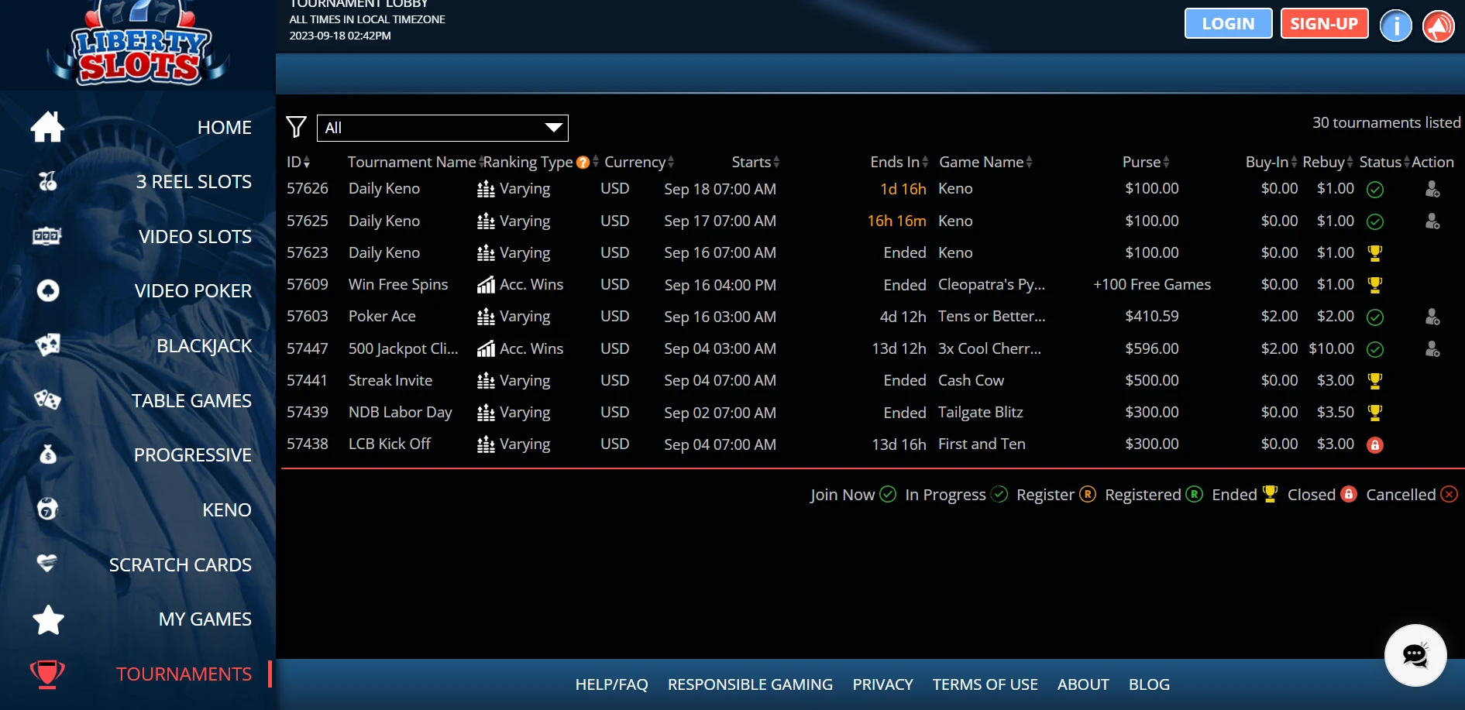Click player action icon for Poker Ace
The width and height of the screenshot is (1465, 710).
click(x=1432, y=317)
